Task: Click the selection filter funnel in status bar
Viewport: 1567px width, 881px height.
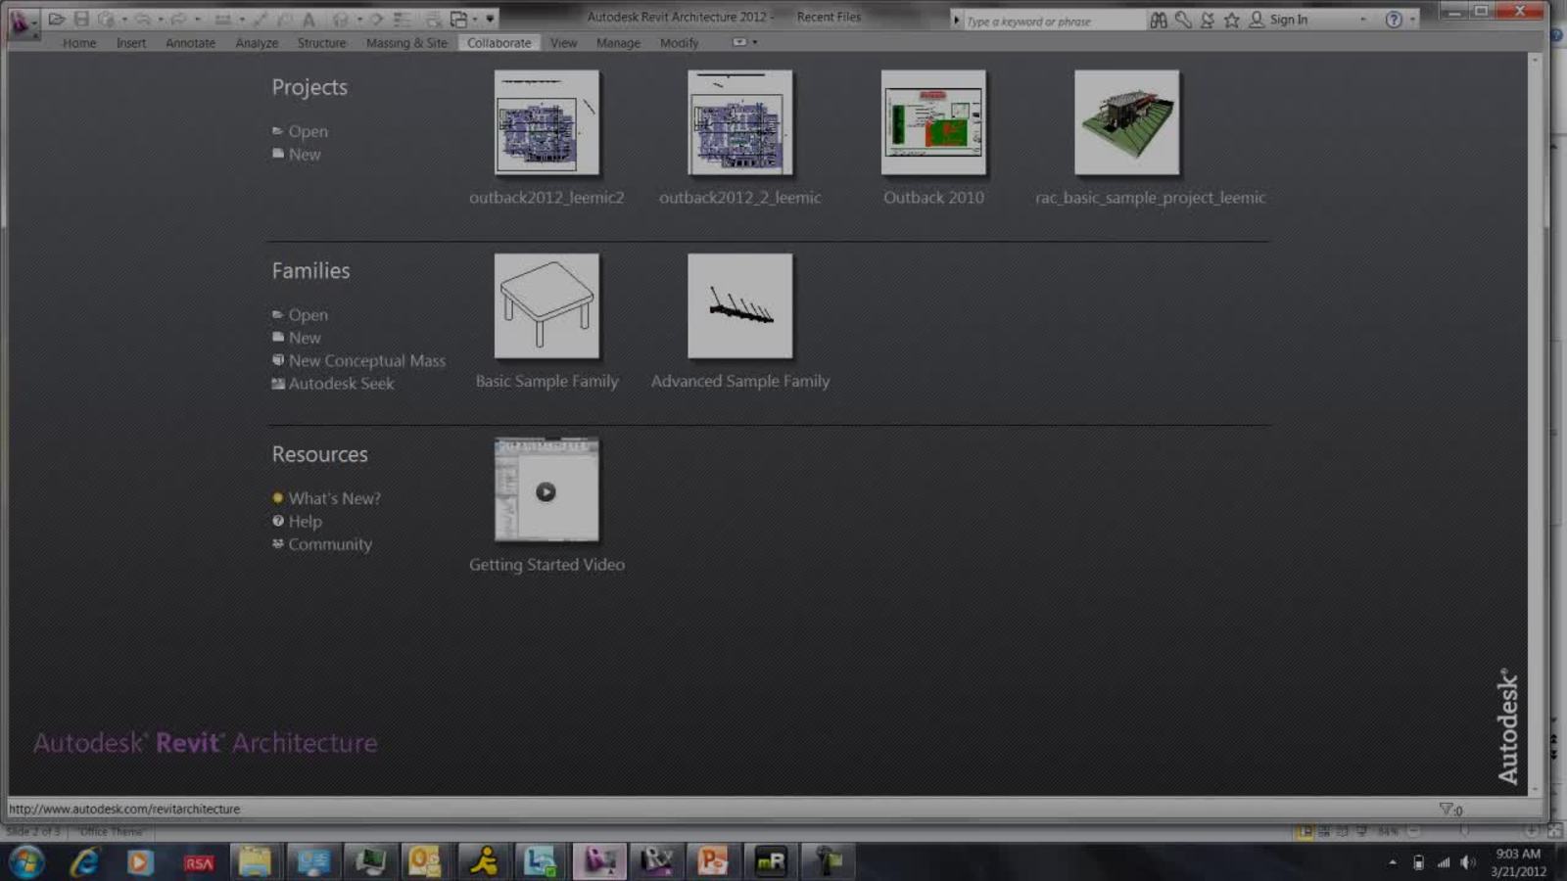Action: [1446, 809]
